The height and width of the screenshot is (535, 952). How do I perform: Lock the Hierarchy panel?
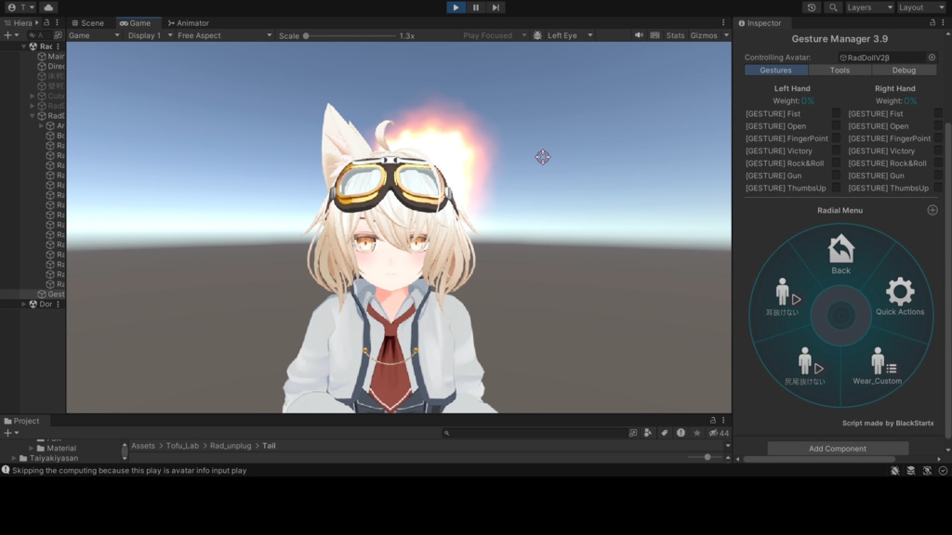pyautogui.click(x=46, y=23)
